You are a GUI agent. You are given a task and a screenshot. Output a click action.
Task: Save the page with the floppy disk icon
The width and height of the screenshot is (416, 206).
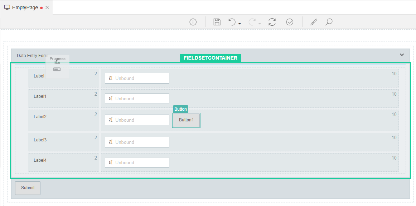[x=217, y=22]
